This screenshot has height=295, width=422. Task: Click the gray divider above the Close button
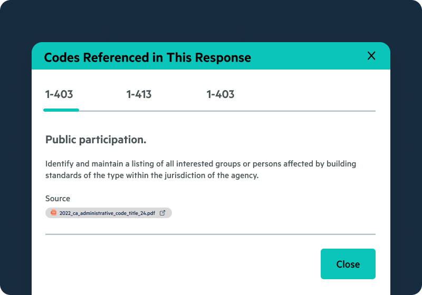coord(210,233)
